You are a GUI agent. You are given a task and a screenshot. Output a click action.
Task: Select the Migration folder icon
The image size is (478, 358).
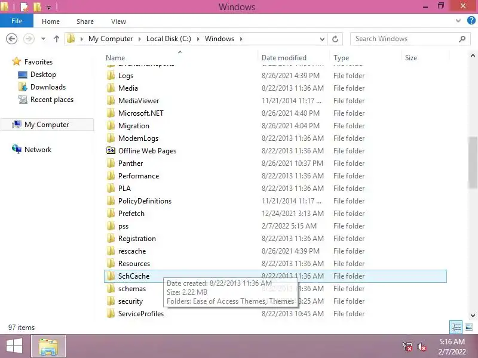click(x=111, y=125)
